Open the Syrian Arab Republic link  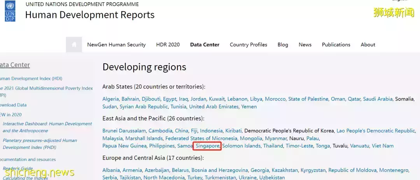pyautogui.click(x=143, y=107)
